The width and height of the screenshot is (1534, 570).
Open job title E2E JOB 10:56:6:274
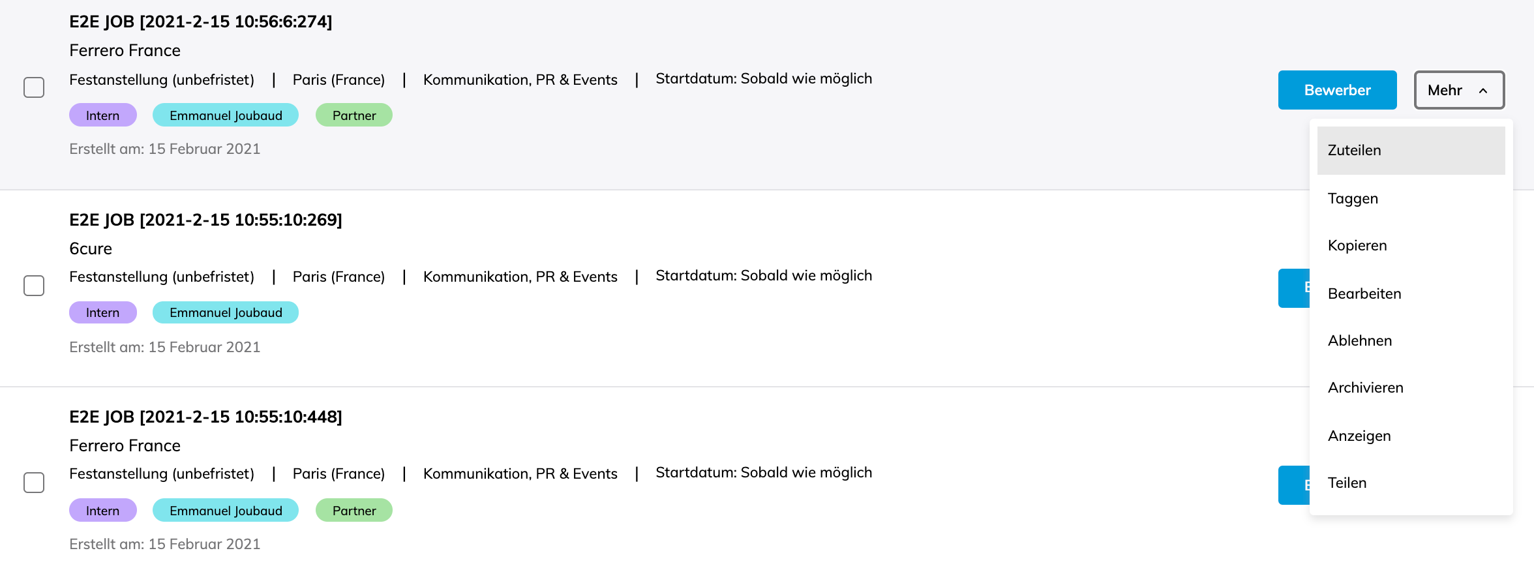click(x=200, y=22)
